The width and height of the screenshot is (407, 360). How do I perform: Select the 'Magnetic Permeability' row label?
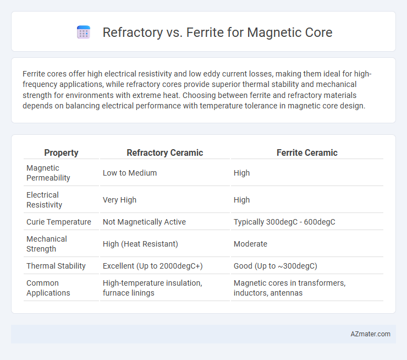[x=48, y=173]
